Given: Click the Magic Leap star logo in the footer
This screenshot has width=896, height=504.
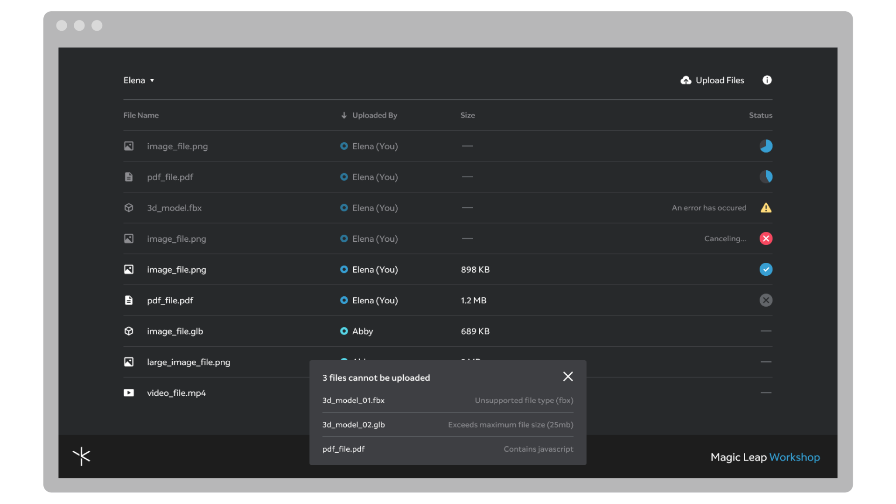Looking at the screenshot, I should click(81, 456).
